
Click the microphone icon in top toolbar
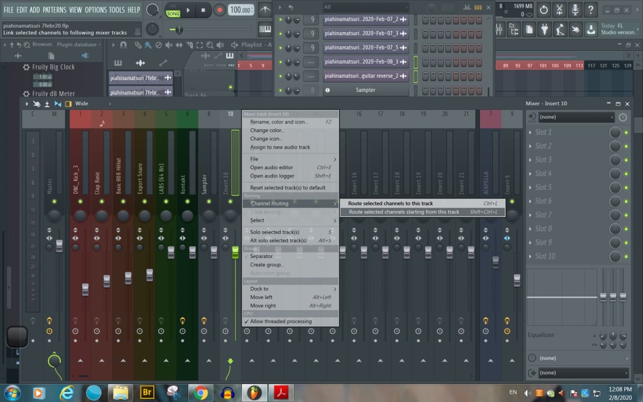coord(575,10)
